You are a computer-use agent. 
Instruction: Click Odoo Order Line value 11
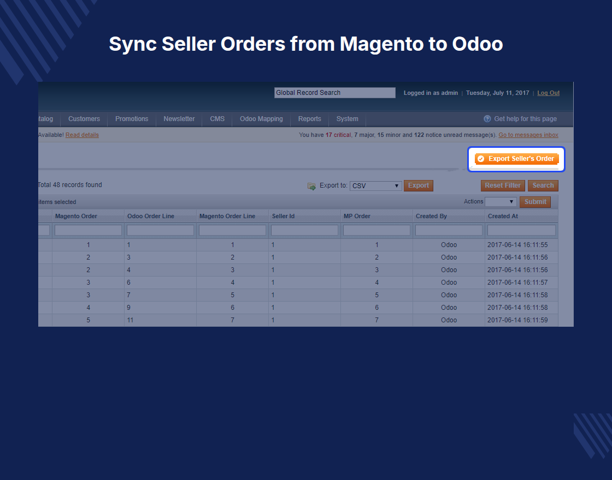(x=130, y=320)
